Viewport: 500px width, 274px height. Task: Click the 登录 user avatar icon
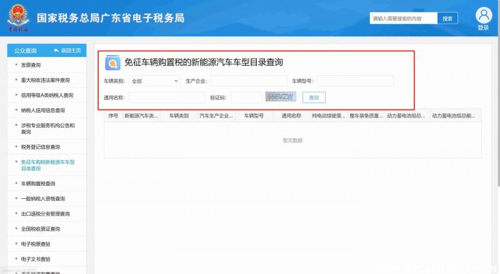(x=483, y=15)
